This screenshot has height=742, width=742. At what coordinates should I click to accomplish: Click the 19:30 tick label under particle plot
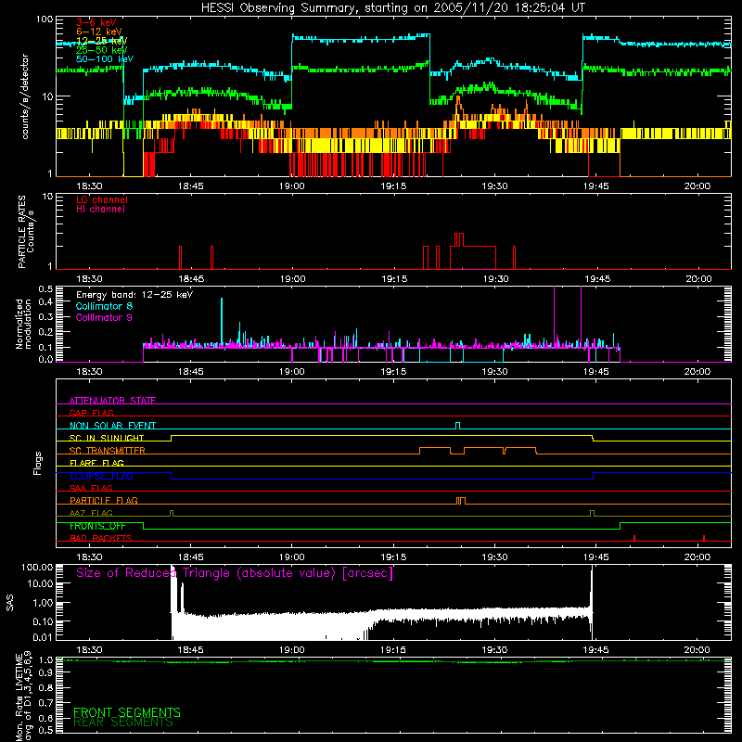[x=495, y=279]
